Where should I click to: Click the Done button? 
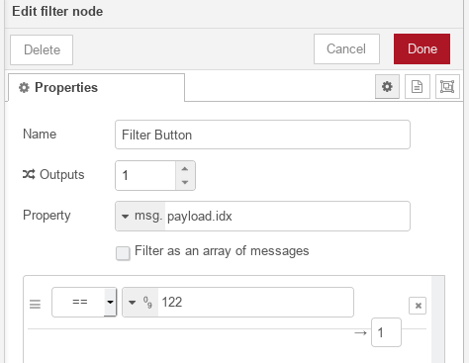coord(422,48)
